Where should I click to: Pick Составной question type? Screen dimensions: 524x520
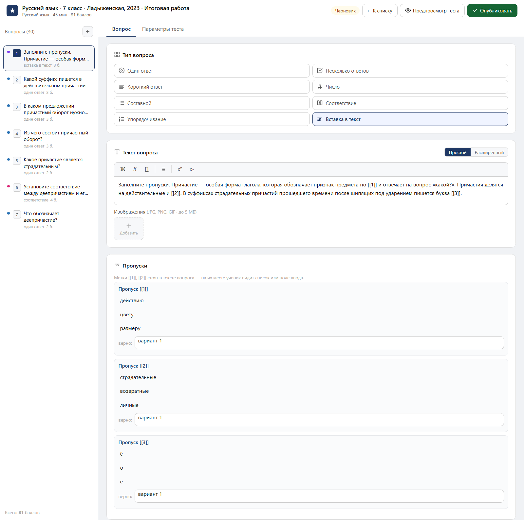click(x=212, y=103)
